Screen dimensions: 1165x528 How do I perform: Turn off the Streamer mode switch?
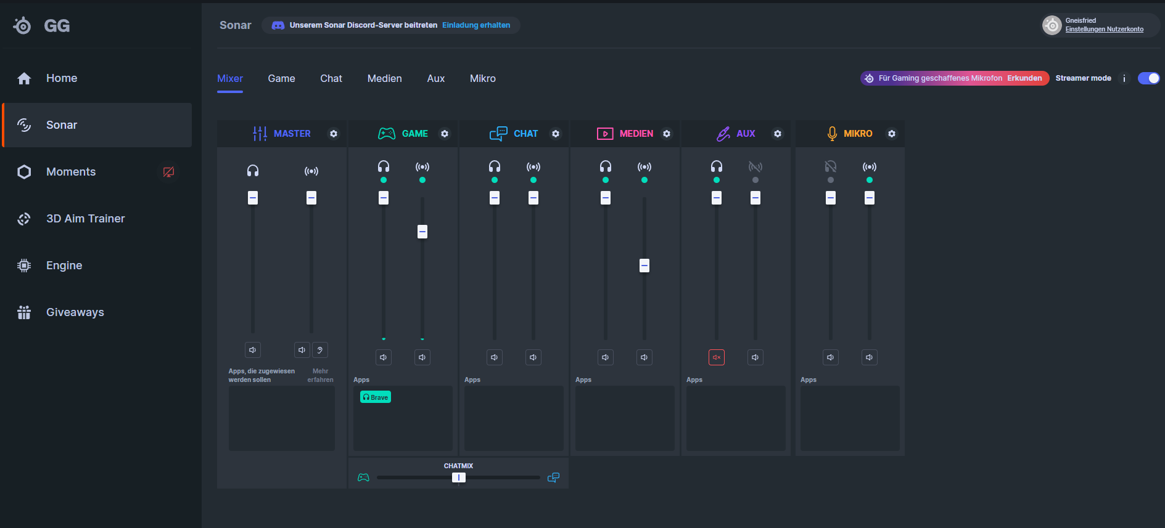1148,78
